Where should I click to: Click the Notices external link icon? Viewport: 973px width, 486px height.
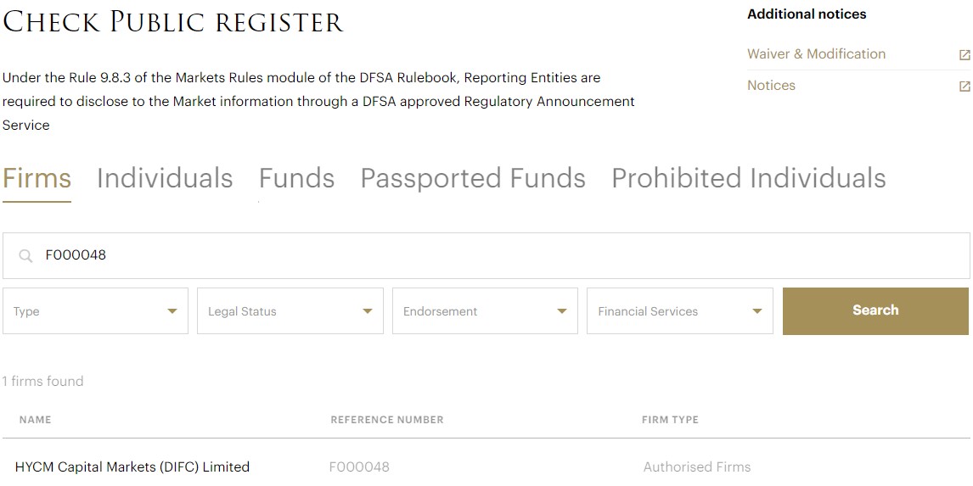tap(965, 87)
